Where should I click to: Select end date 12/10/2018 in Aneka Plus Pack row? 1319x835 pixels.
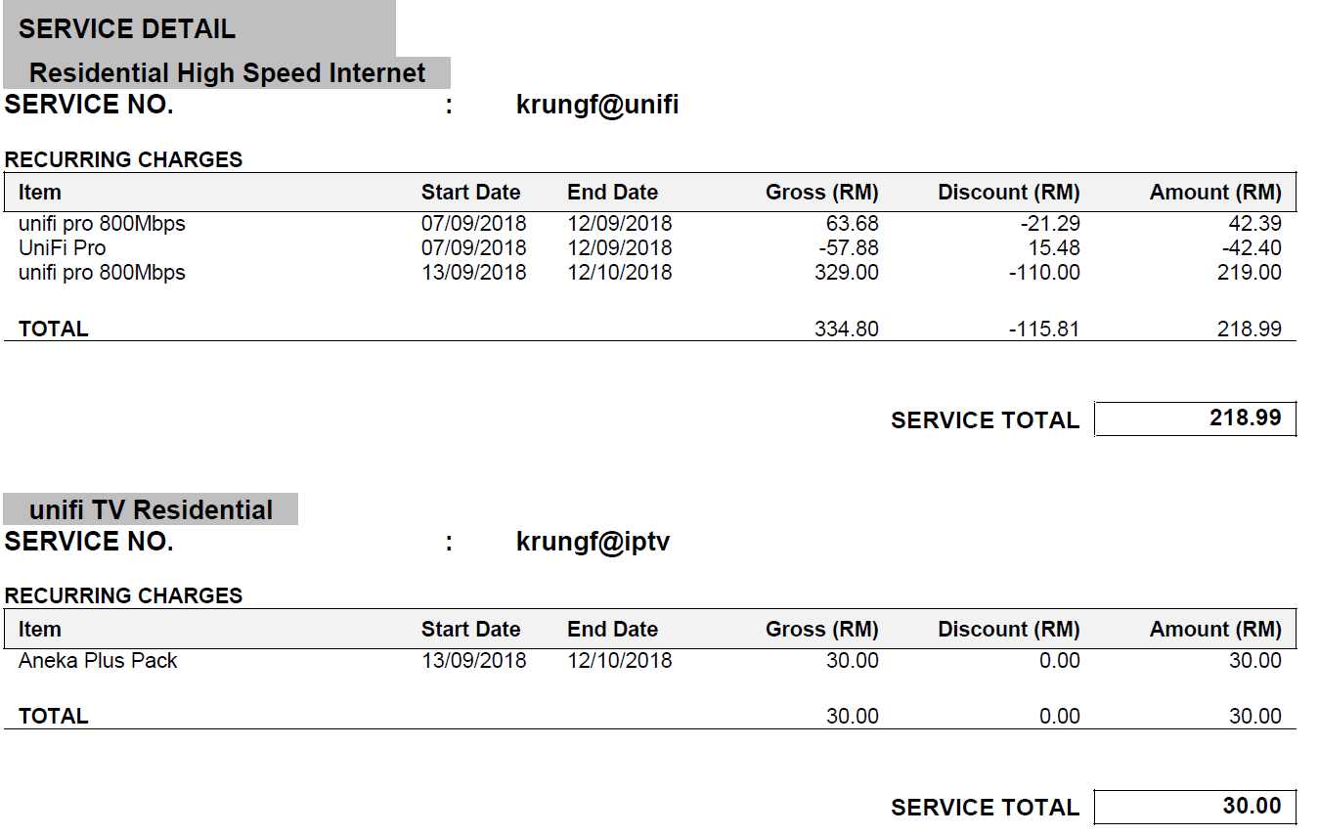[620, 661]
